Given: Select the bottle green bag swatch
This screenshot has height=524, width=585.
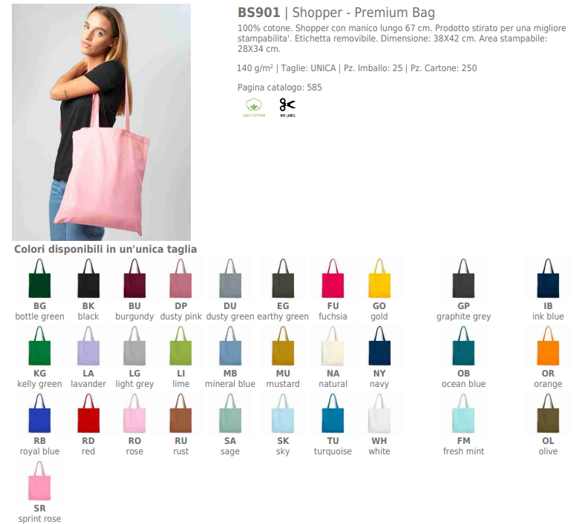Looking at the screenshot, I should click(39, 278).
